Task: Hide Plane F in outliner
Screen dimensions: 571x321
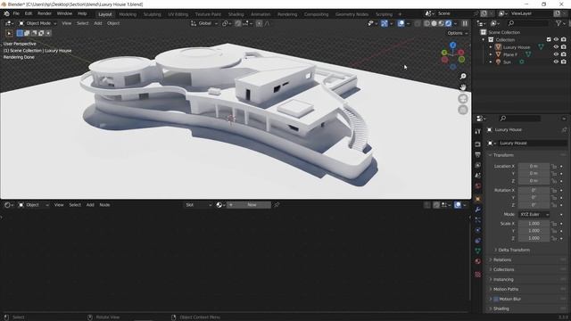Action: 556,54
